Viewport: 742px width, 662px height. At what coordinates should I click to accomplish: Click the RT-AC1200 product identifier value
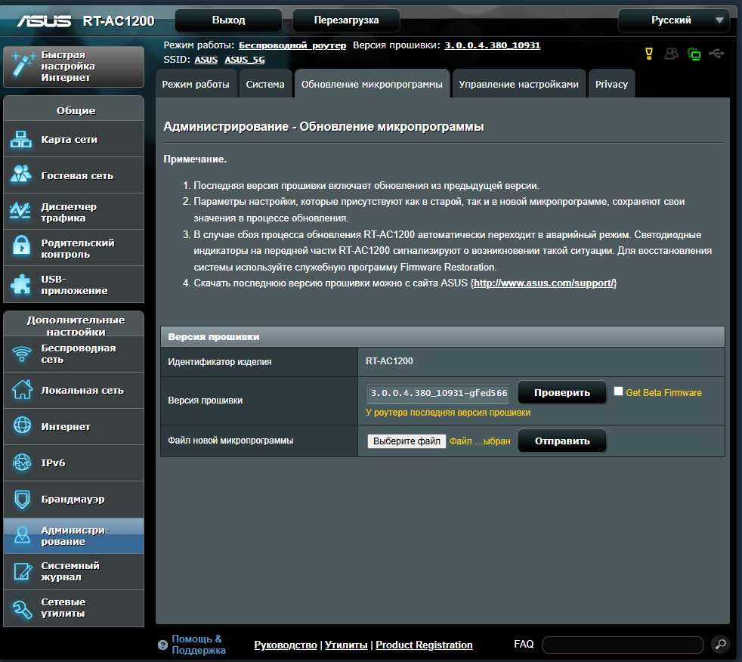(x=389, y=361)
